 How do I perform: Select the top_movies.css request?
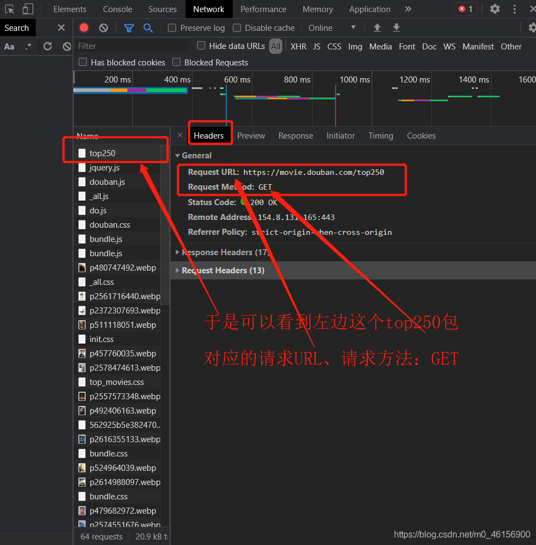(x=117, y=382)
